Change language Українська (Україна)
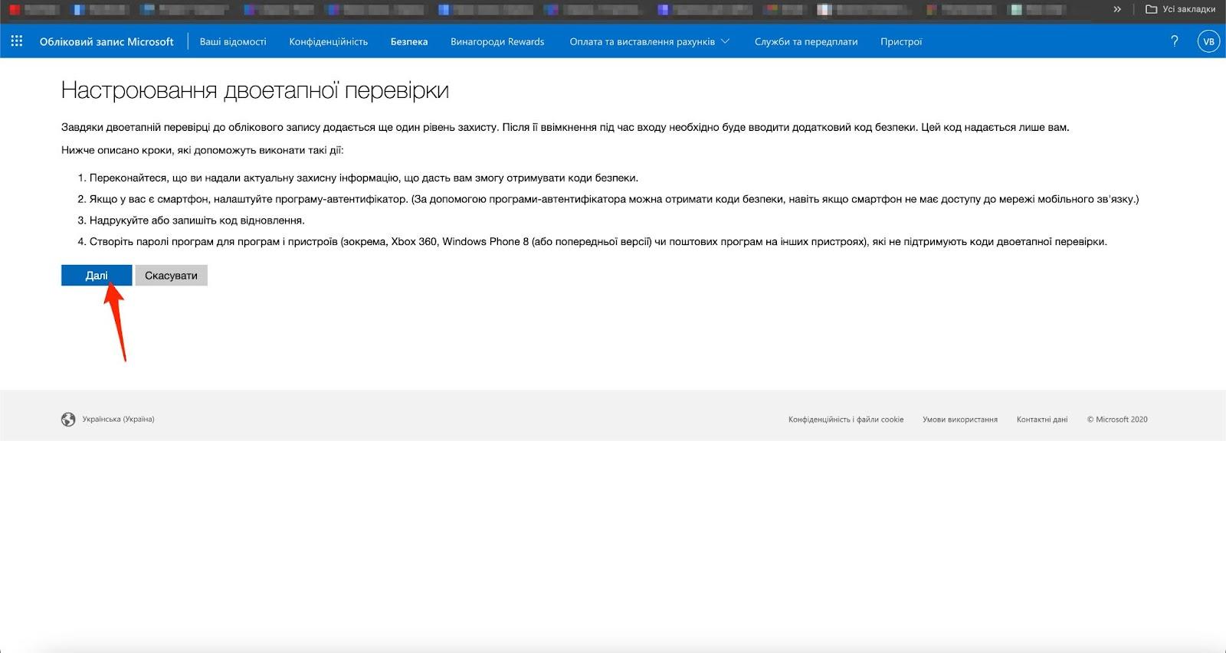Viewport: 1226px width, 653px height. point(118,420)
